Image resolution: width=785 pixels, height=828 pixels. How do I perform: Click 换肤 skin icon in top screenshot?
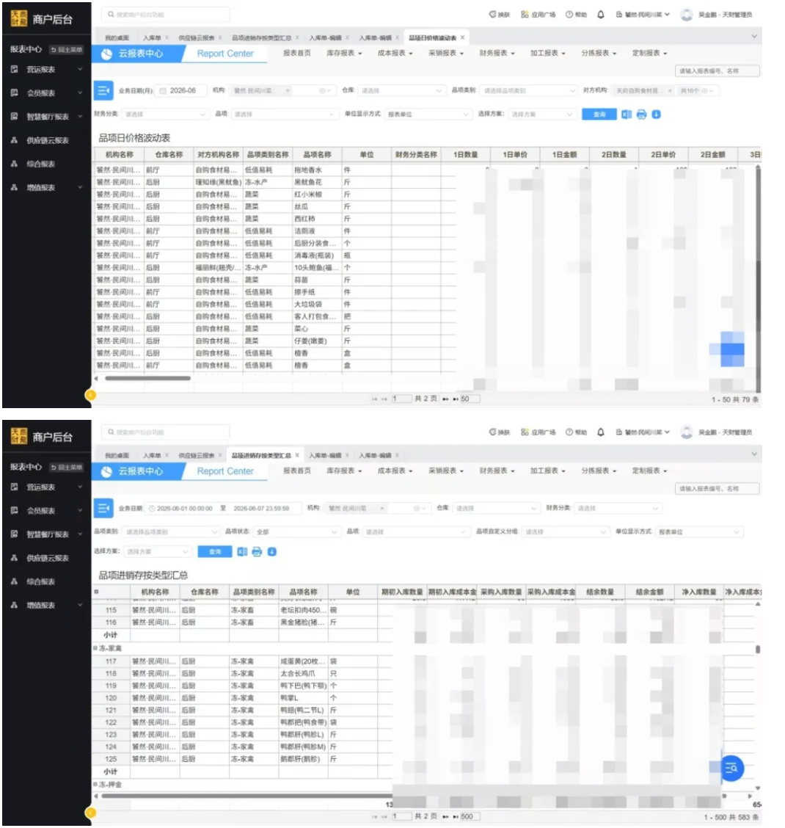(x=499, y=15)
